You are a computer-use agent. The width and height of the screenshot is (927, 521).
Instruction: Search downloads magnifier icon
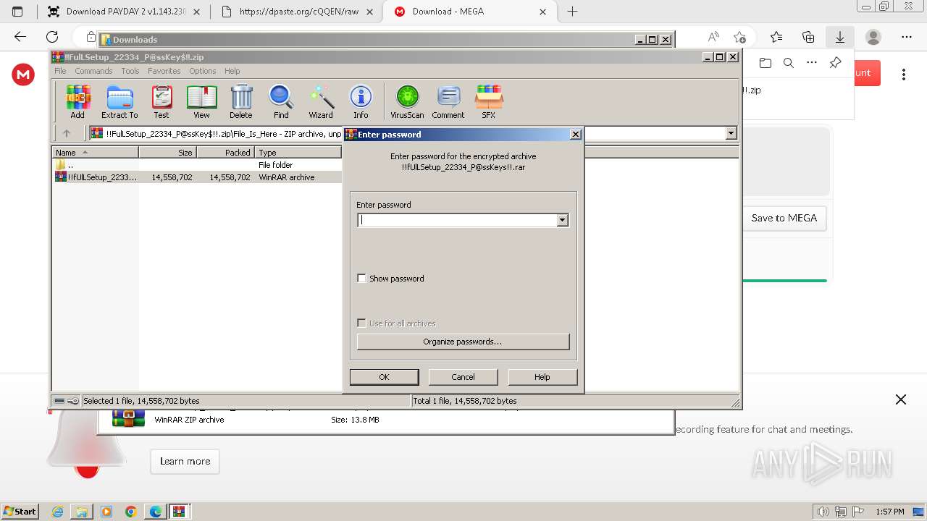[x=789, y=63]
